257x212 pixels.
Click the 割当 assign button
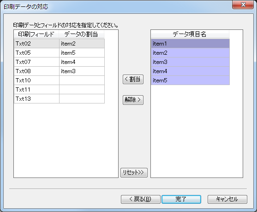coord(133,80)
